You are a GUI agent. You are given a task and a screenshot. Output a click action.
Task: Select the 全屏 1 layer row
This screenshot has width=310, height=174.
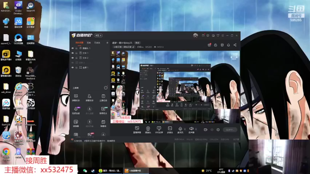tap(90, 67)
